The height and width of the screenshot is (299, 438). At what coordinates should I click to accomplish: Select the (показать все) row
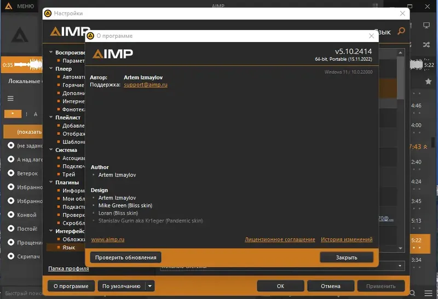pyautogui.click(x=23, y=132)
